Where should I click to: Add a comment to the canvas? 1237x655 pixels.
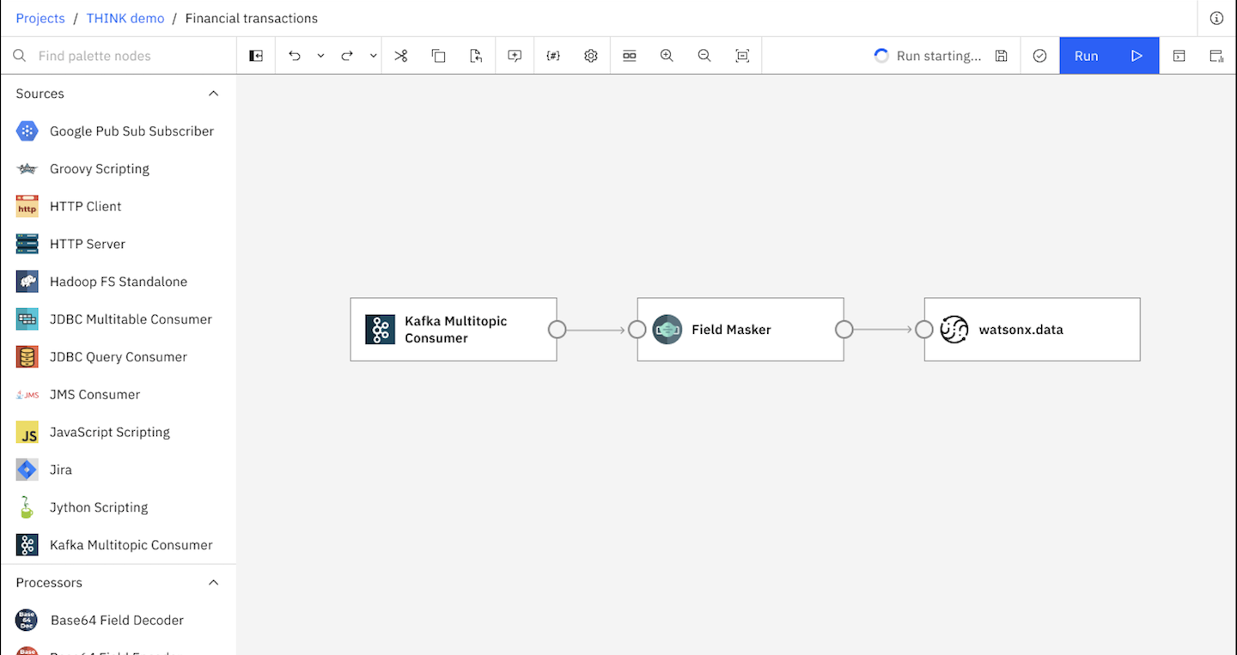pyautogui.click(x=515, y=56)
